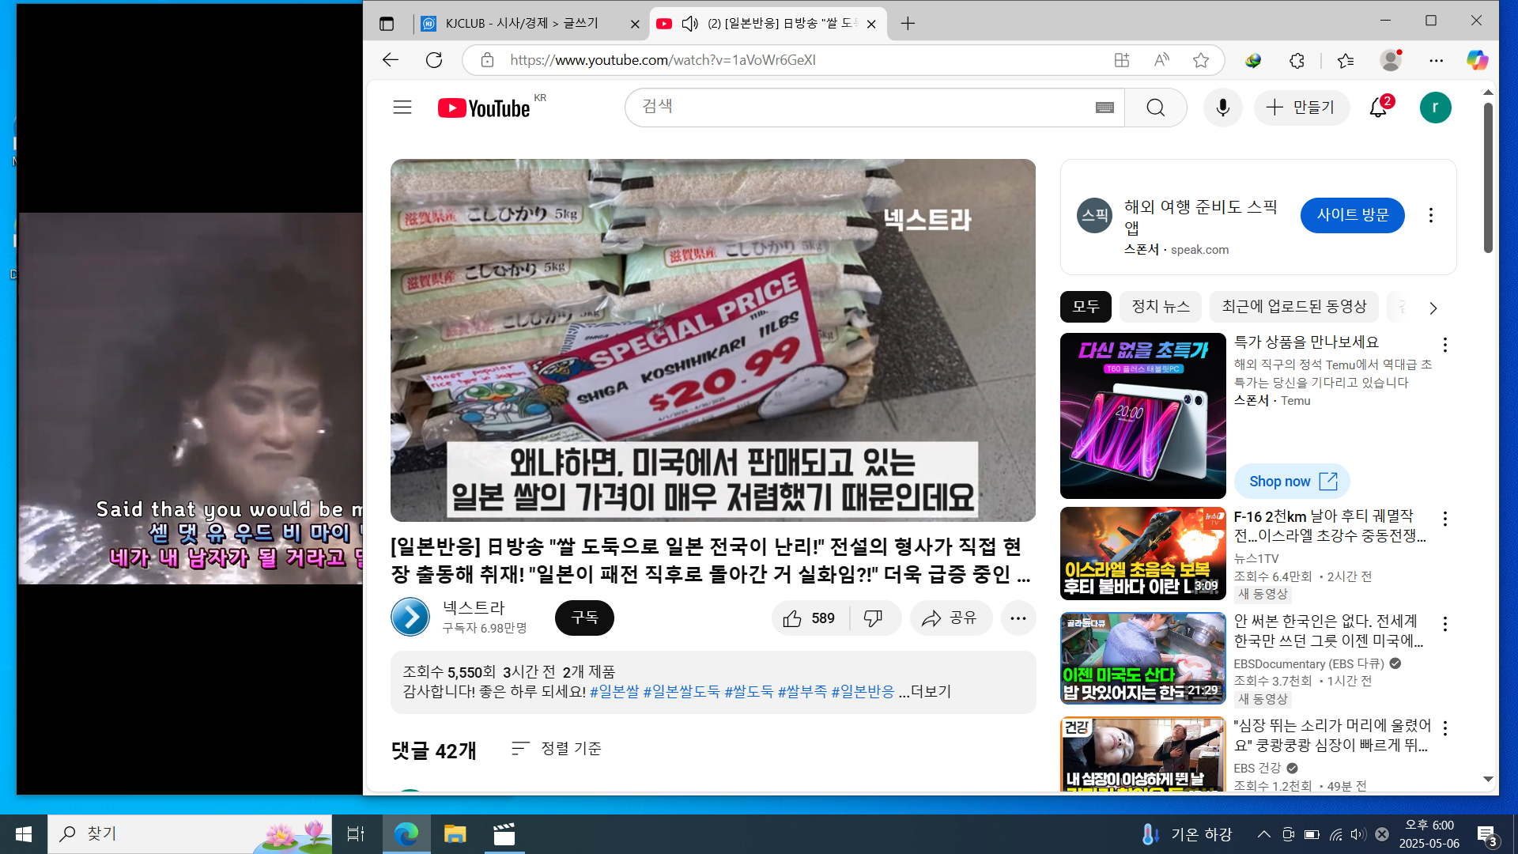Open File Explorer from the taskbar
Screen dimensions: 1518x854
(455, 834)
